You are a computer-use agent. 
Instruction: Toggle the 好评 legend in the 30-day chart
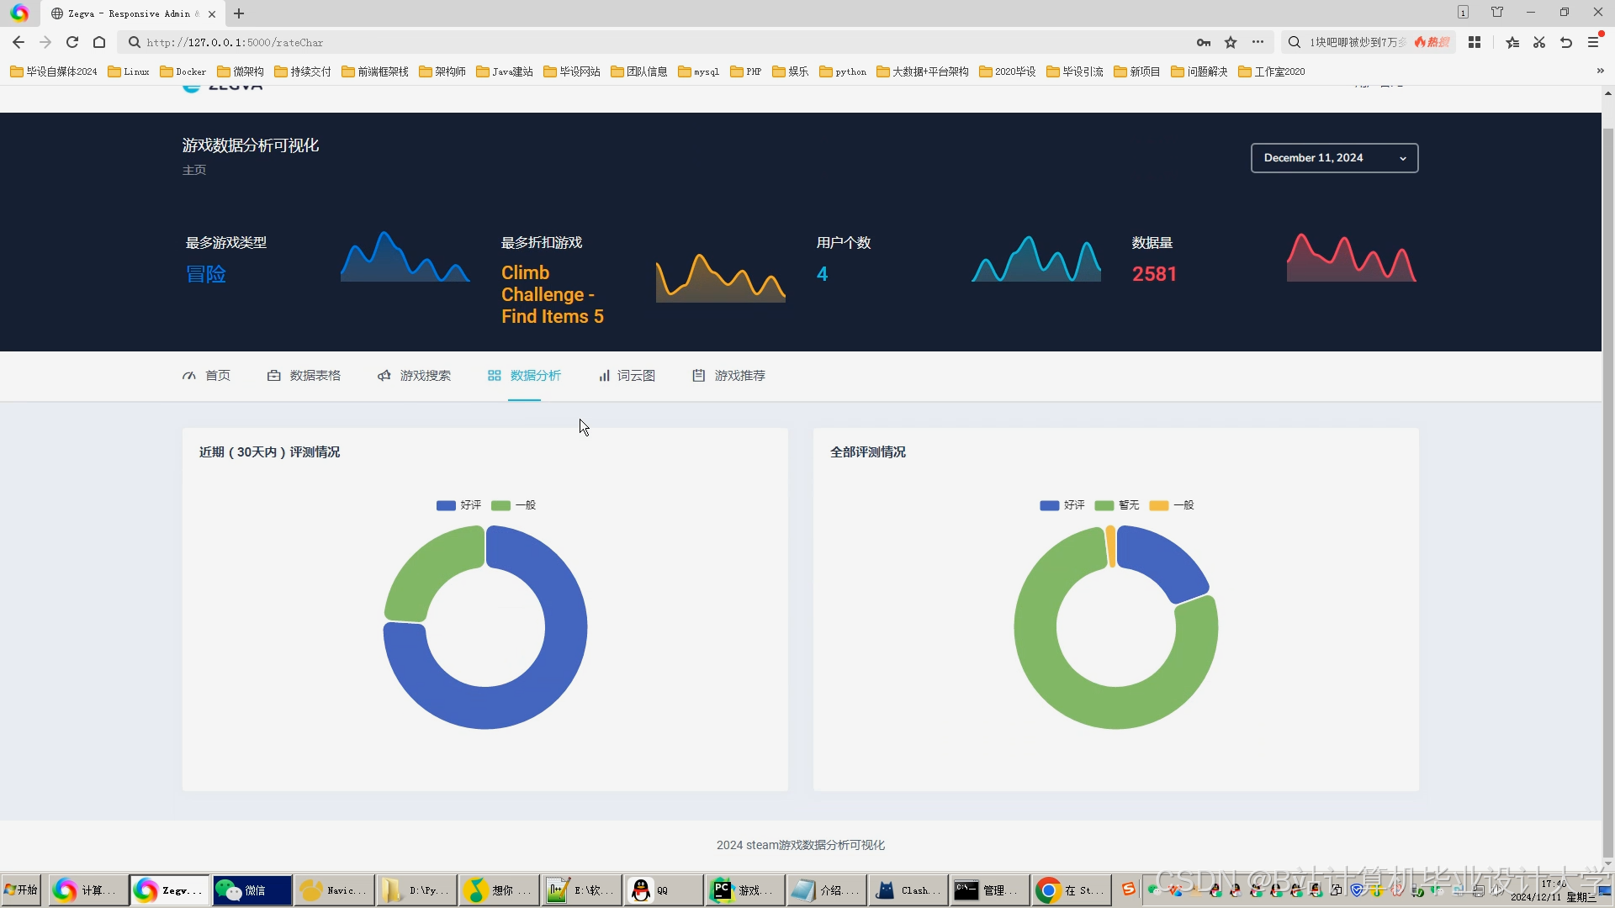point(459,505)
